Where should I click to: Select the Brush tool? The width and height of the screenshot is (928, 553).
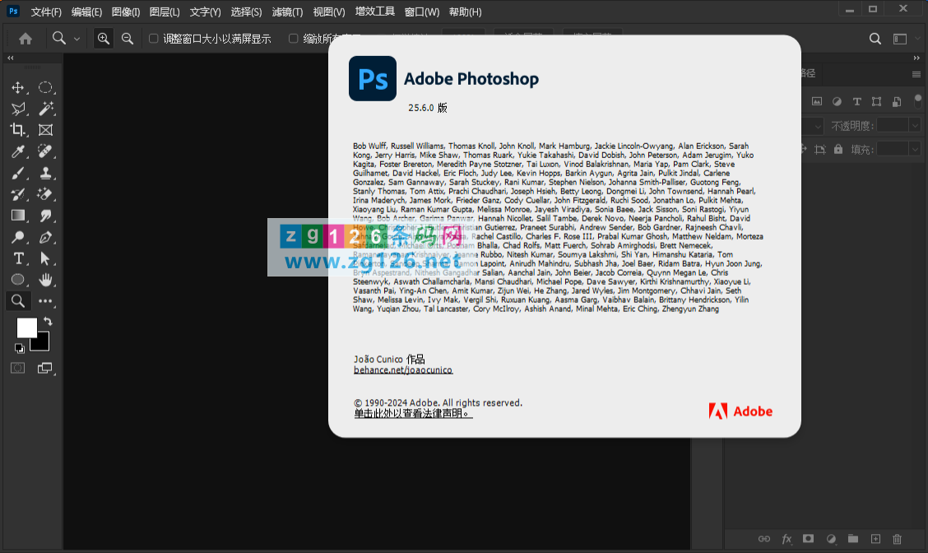(18, 173)
